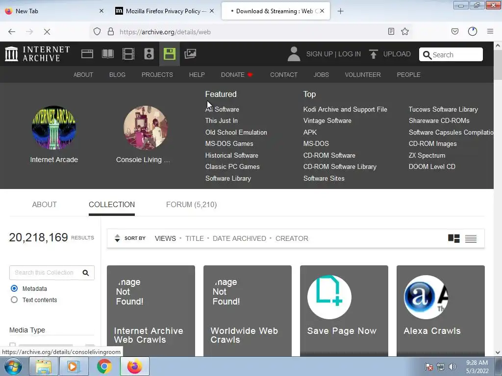This screenshot has height=376, width=502.
Task: Click the magnifier in collection search box
Action: tap(85, 273)
